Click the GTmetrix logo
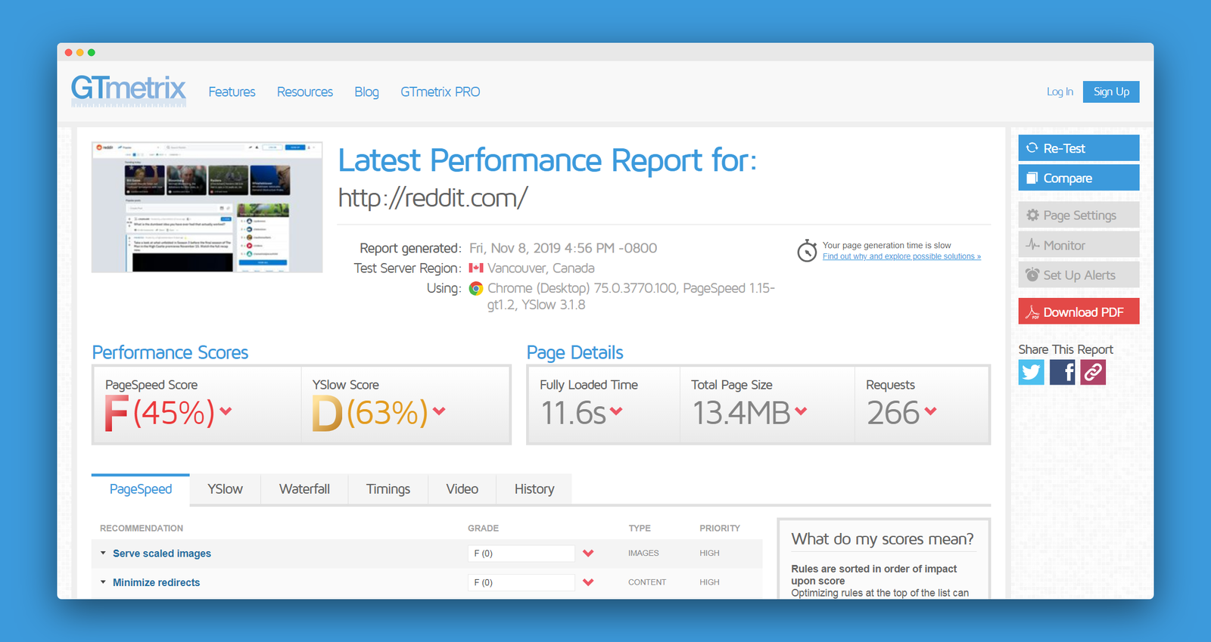This screenshot has height=642, width=1211. coord(129,90)
